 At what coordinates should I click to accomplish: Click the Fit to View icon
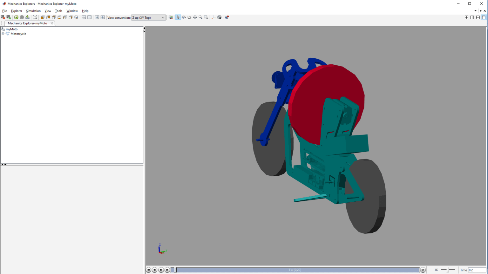(x=35, y=17)
